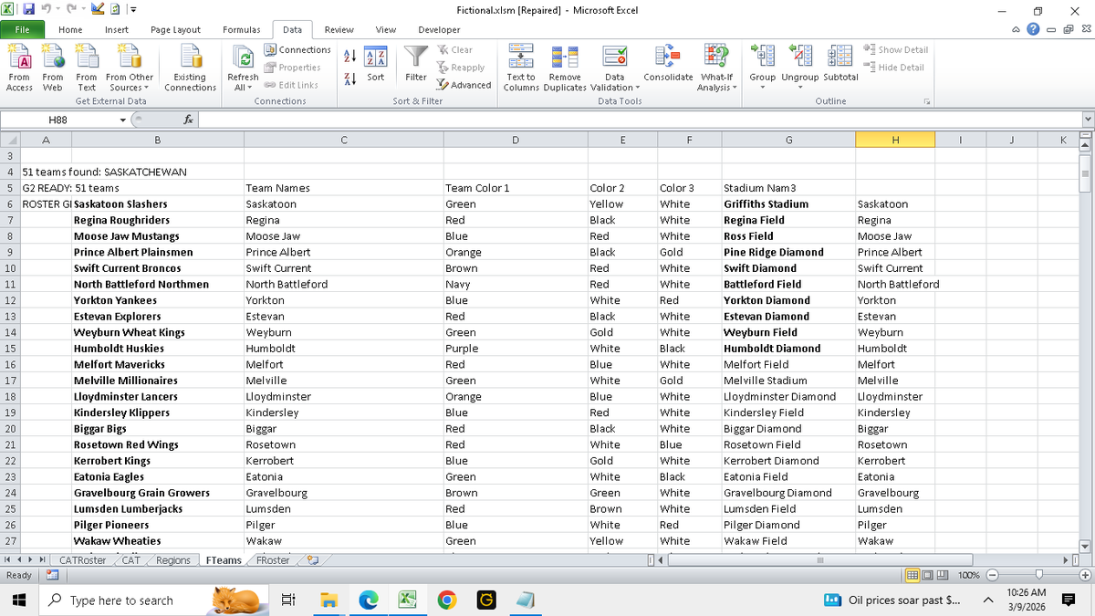Open Consolidate data tool
The image size is (1095, 616).
[x=668, y=64]
